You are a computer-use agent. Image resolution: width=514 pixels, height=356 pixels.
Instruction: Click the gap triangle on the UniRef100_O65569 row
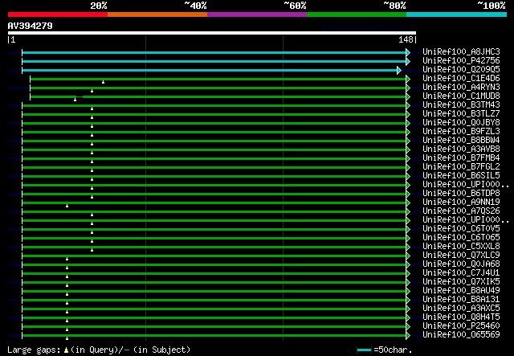point(67,329)
